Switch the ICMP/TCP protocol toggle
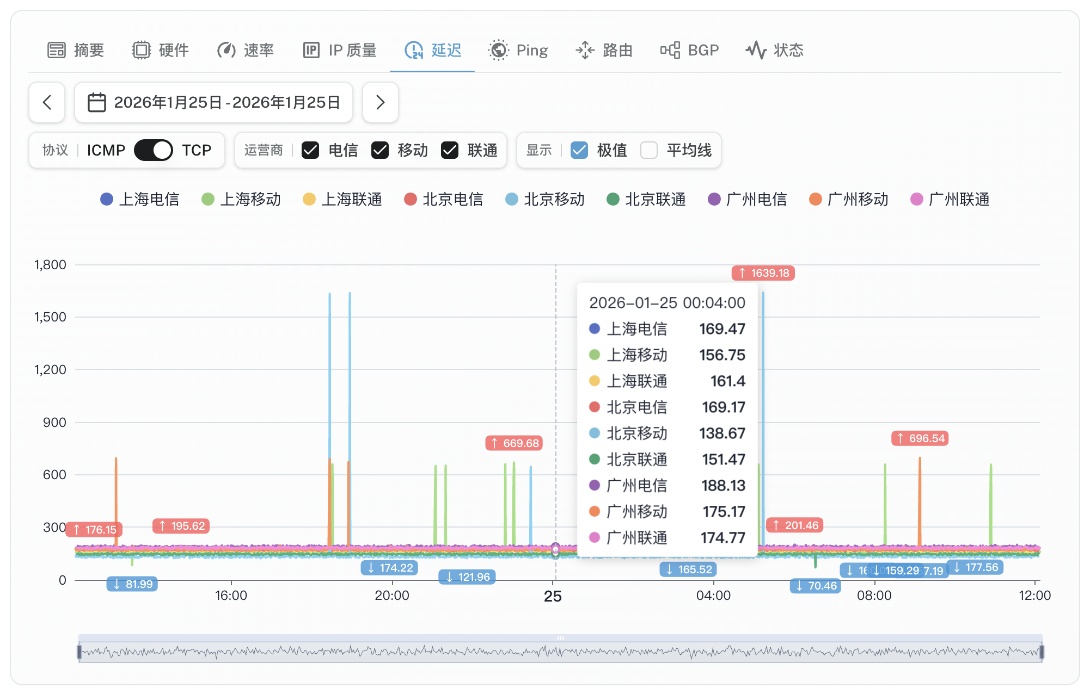1090x694 pixels. (x=154, y=150)
